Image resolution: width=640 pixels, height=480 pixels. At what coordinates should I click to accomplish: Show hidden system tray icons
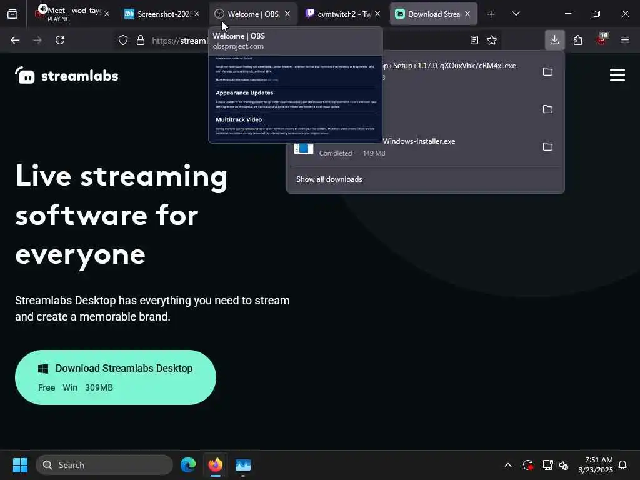coord(508,465)
